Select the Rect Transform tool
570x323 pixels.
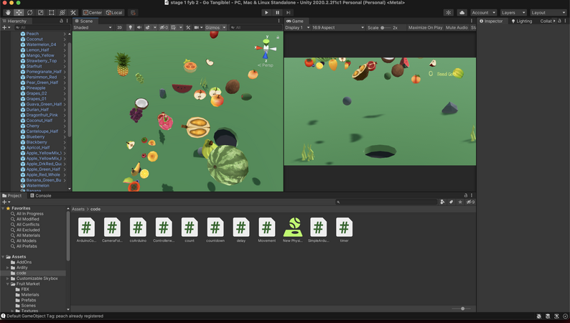51,12
